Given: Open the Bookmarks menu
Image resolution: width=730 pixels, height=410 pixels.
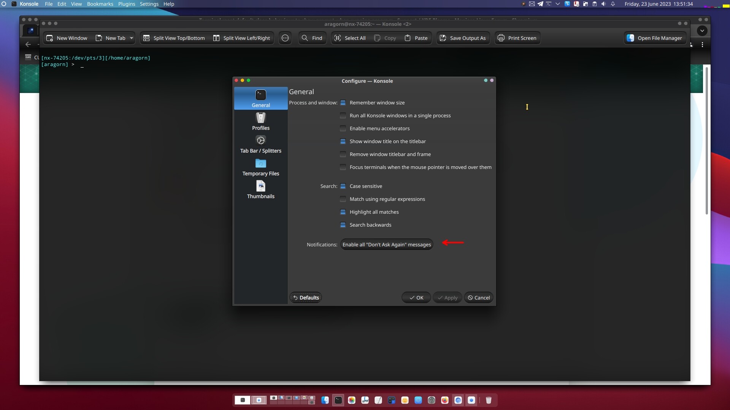Looking at the screenshot, I should click(x=100, y=4).
